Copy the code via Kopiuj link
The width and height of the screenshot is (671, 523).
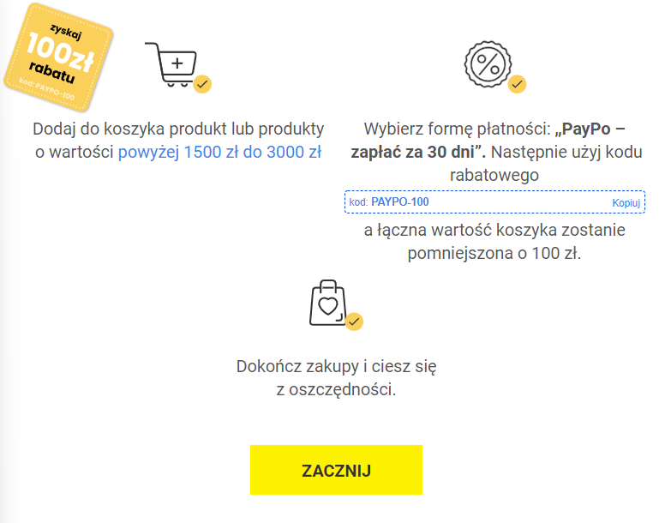pyautogui.click(x=626, y=202)
